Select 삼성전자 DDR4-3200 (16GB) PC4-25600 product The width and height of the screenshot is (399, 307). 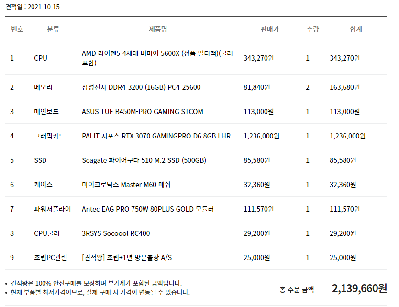(141, 87)
